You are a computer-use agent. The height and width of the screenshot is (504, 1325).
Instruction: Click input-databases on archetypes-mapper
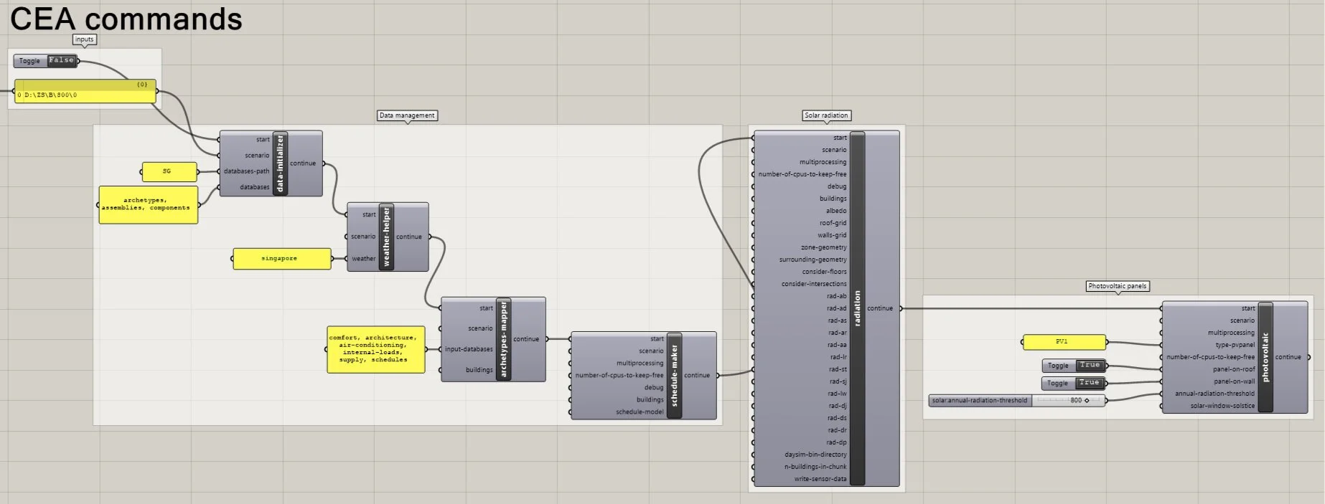coord(469,349)
